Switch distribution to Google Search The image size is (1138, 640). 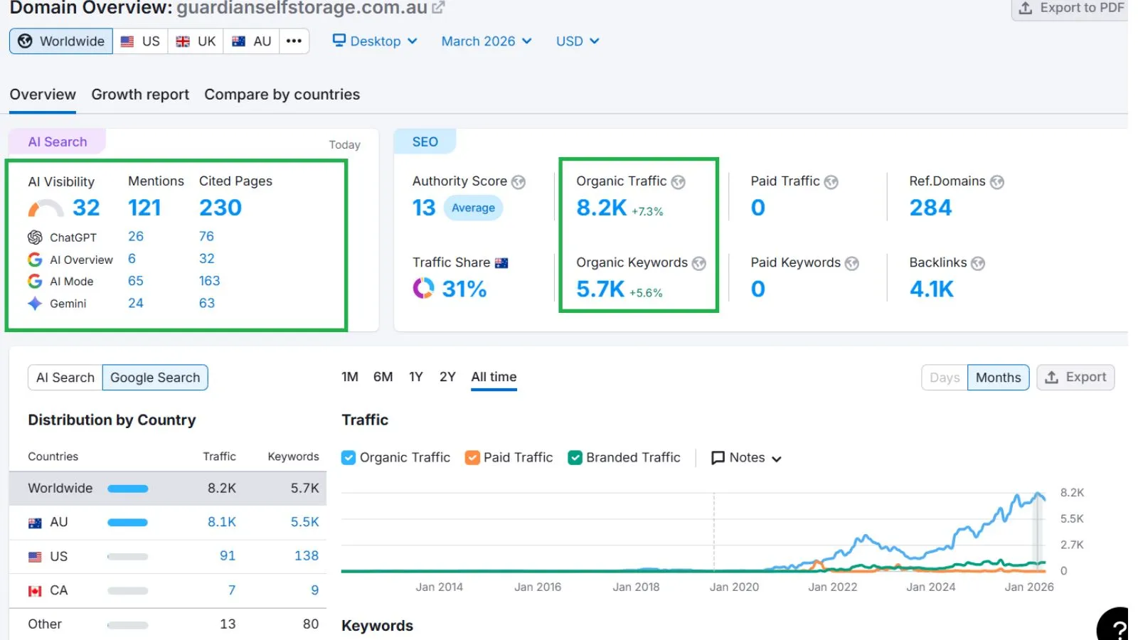[x=155, y=378]
